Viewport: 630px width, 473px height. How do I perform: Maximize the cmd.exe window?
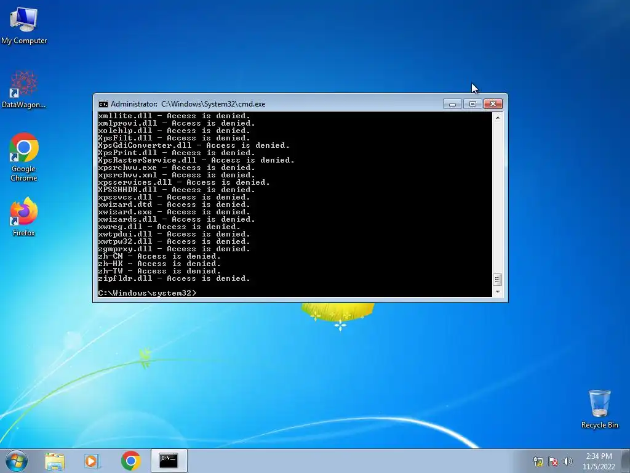pos(472,103)
